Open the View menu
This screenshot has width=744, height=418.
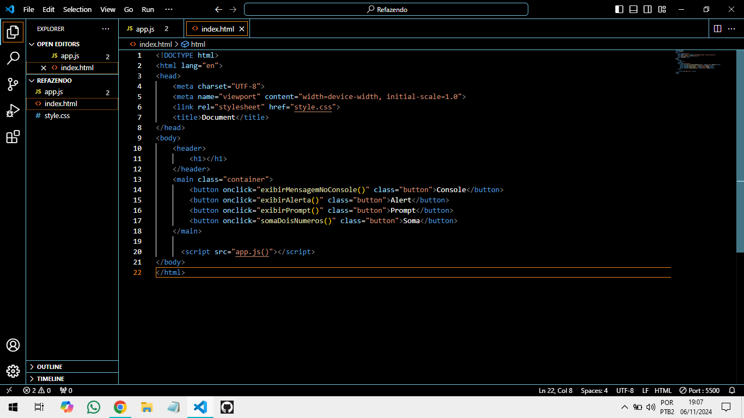tap(108, 9)
